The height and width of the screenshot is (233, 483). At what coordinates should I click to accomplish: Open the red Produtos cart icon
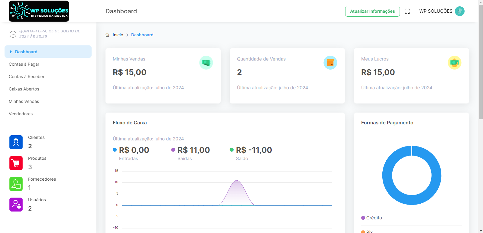coord(16,163)
